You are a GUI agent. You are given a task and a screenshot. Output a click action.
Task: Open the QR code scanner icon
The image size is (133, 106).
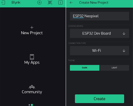point(50,3)
